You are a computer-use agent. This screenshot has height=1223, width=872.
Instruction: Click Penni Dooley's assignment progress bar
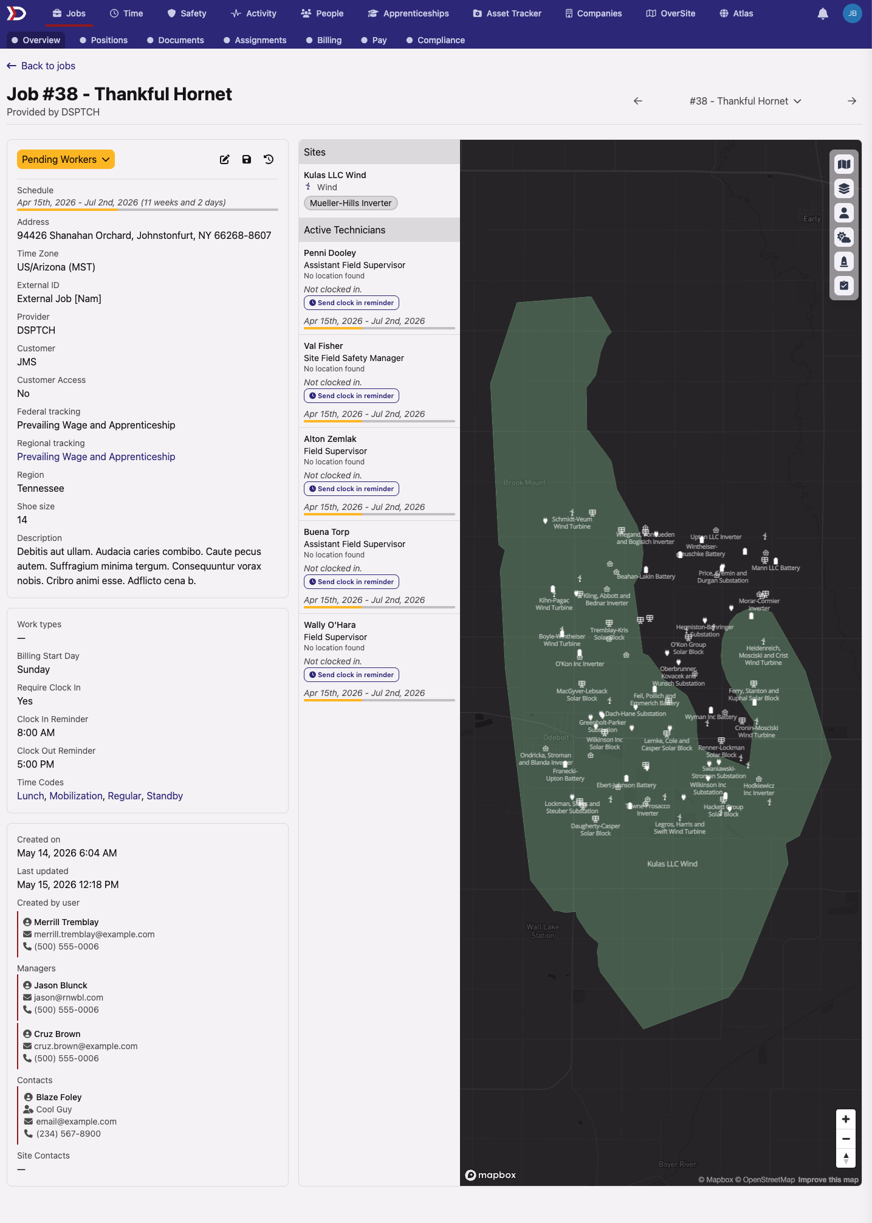point(379,328)
